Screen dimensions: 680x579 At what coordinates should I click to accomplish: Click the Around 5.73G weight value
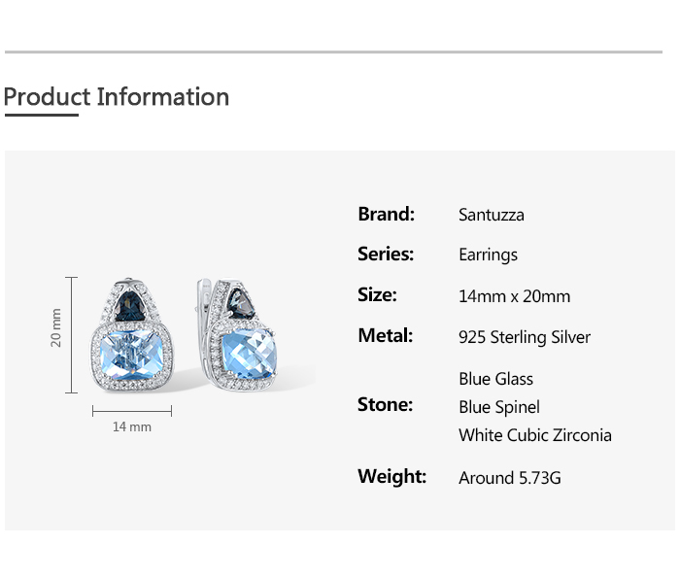[510, 477]
